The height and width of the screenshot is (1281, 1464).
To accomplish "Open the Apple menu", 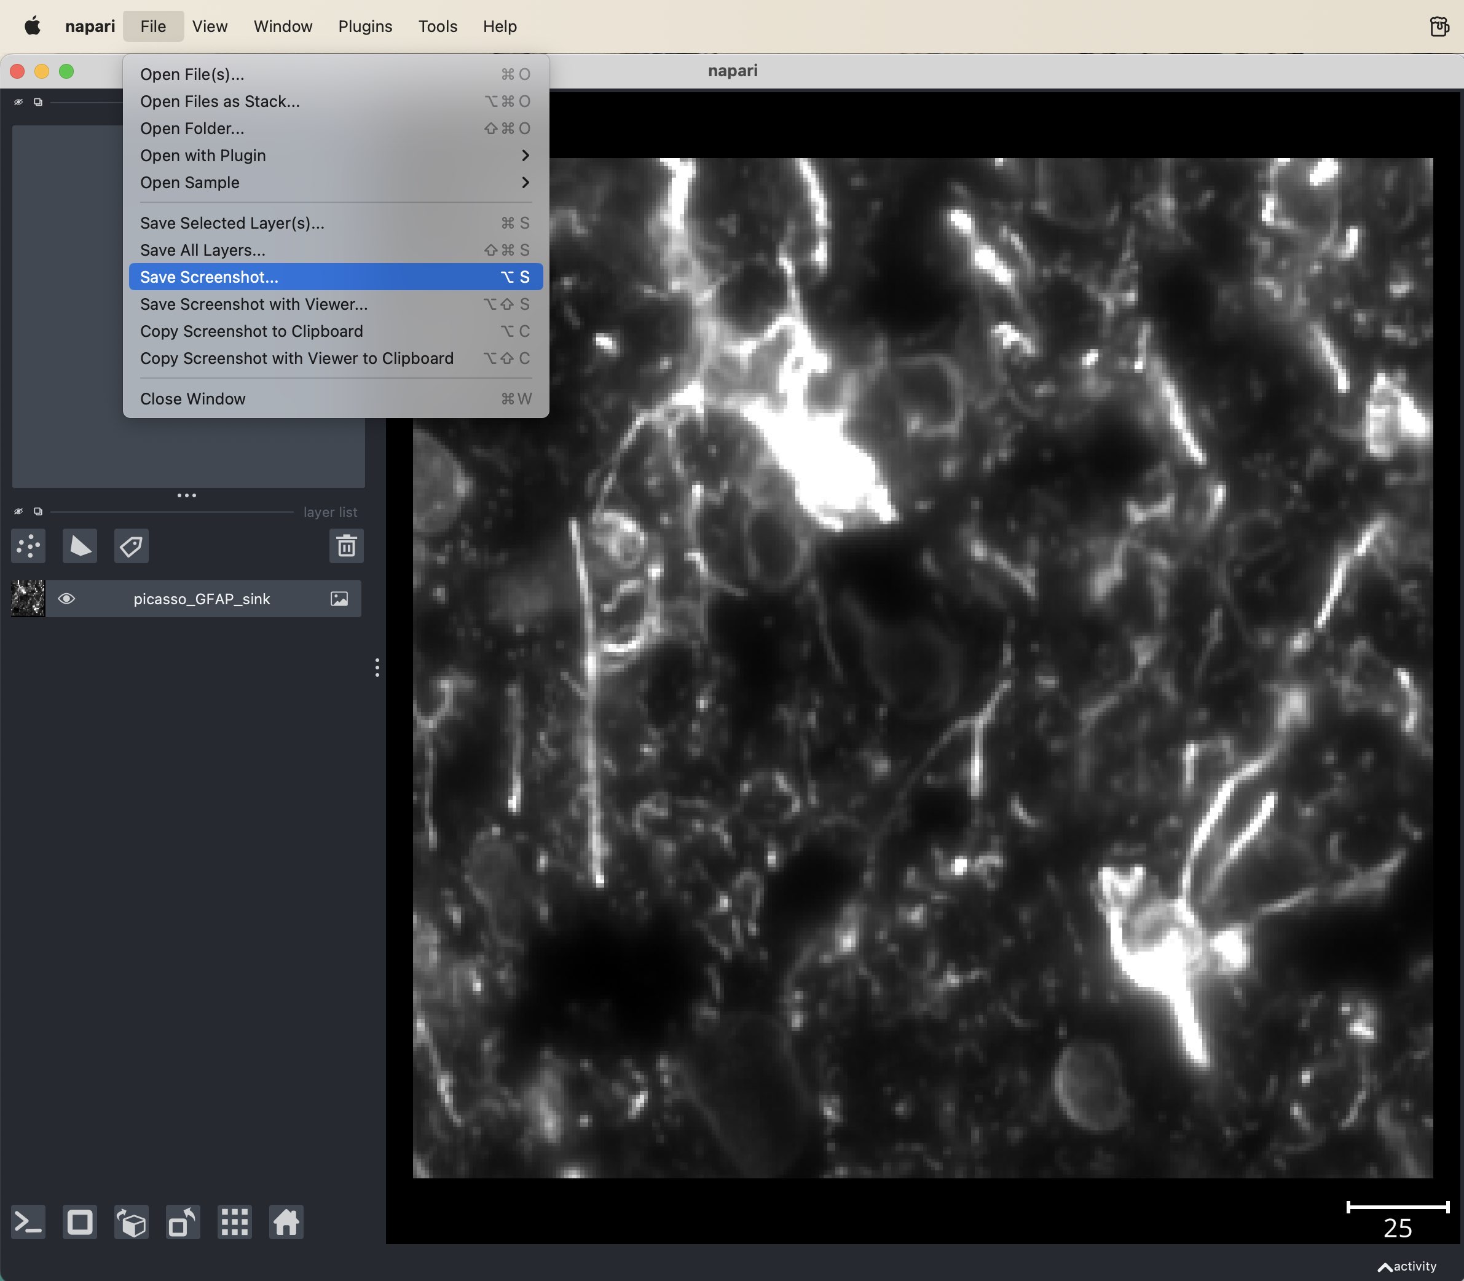I will 32,26.
